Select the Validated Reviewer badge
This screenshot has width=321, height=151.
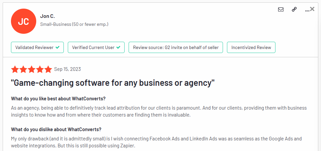37,47
